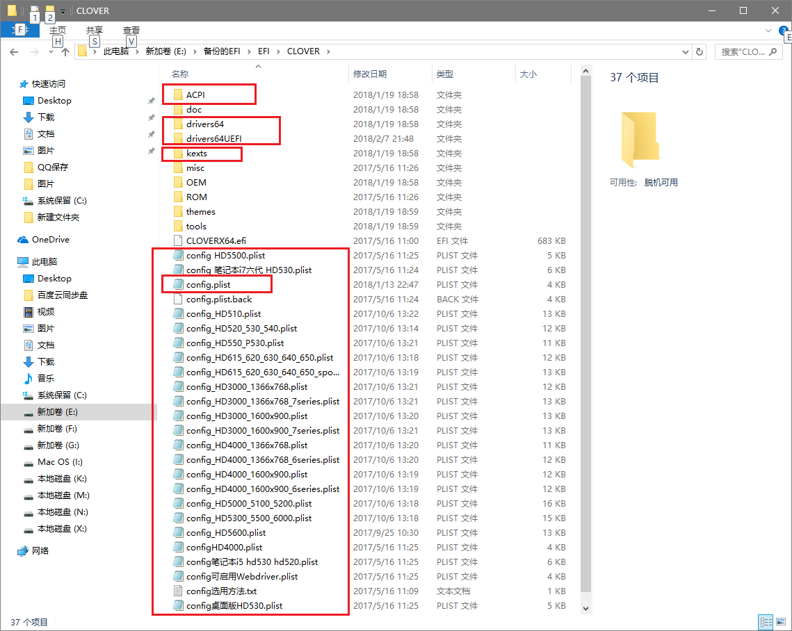Open OneDrive in navigation pane
This screenshot has height=631, width=792.
click(x=51, y=240)
